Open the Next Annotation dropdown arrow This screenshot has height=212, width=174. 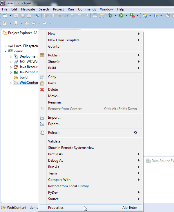click(10, 23)
